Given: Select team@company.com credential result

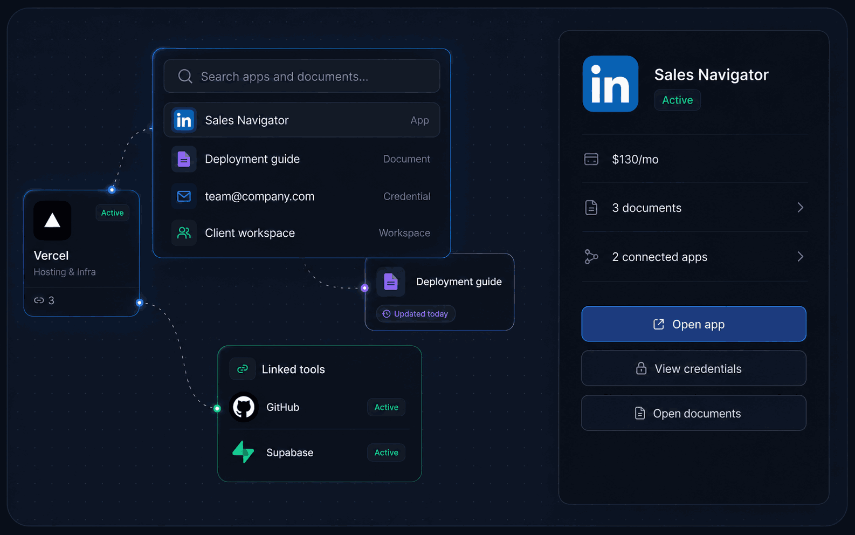Looking at the screenshot, I should click(x=302, y=196).
